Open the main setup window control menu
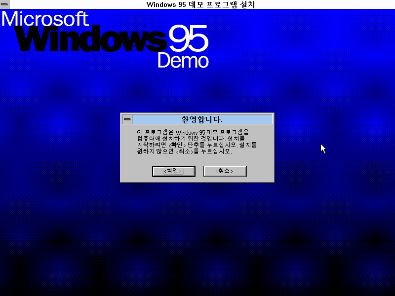Viewport: 395px width, 296px height. (x=4, y=4)
